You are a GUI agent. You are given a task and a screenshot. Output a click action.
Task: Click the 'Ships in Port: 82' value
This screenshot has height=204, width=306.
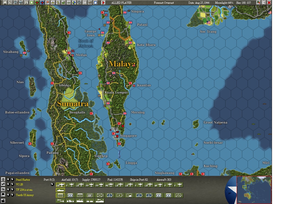coord(139,180)
